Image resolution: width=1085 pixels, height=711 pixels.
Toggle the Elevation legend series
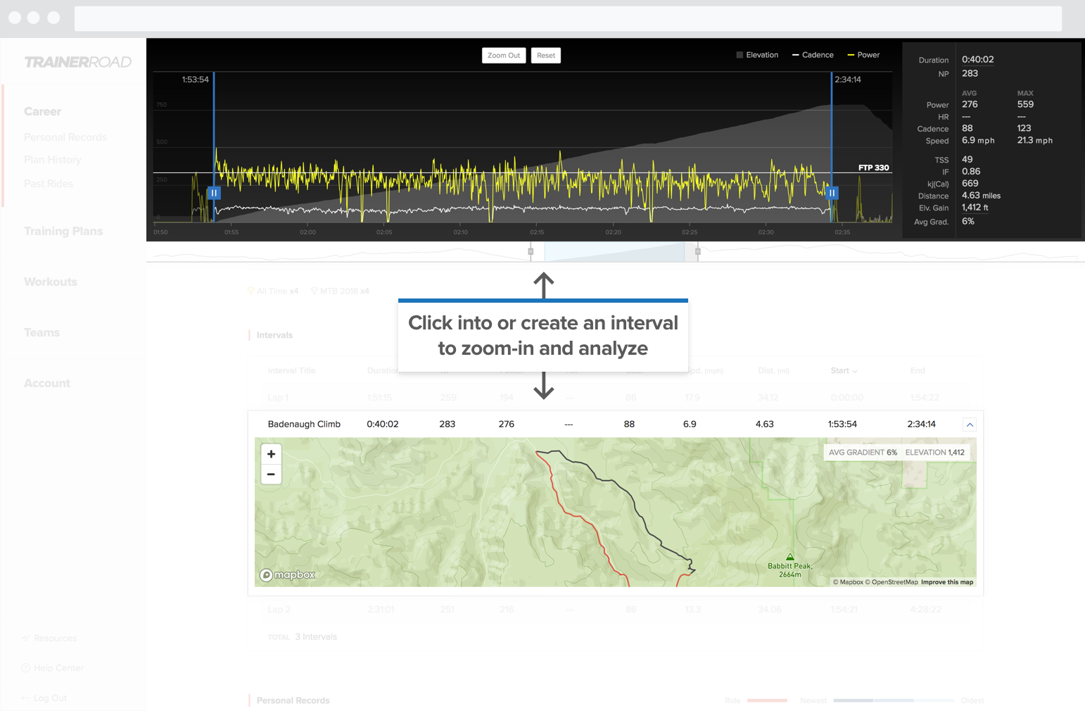click(757, 55)
